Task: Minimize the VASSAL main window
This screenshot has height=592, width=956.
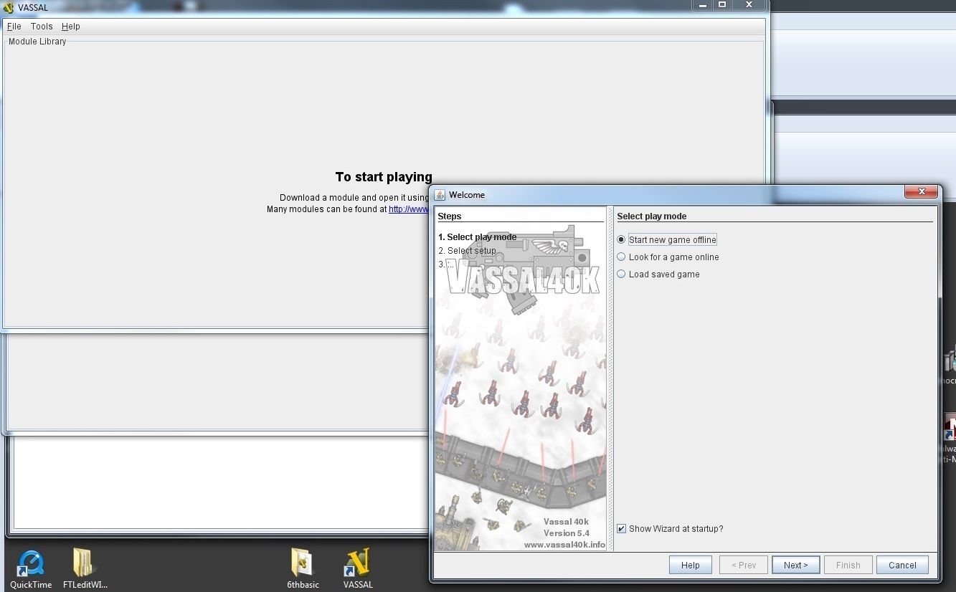Action: pos(702,5)
